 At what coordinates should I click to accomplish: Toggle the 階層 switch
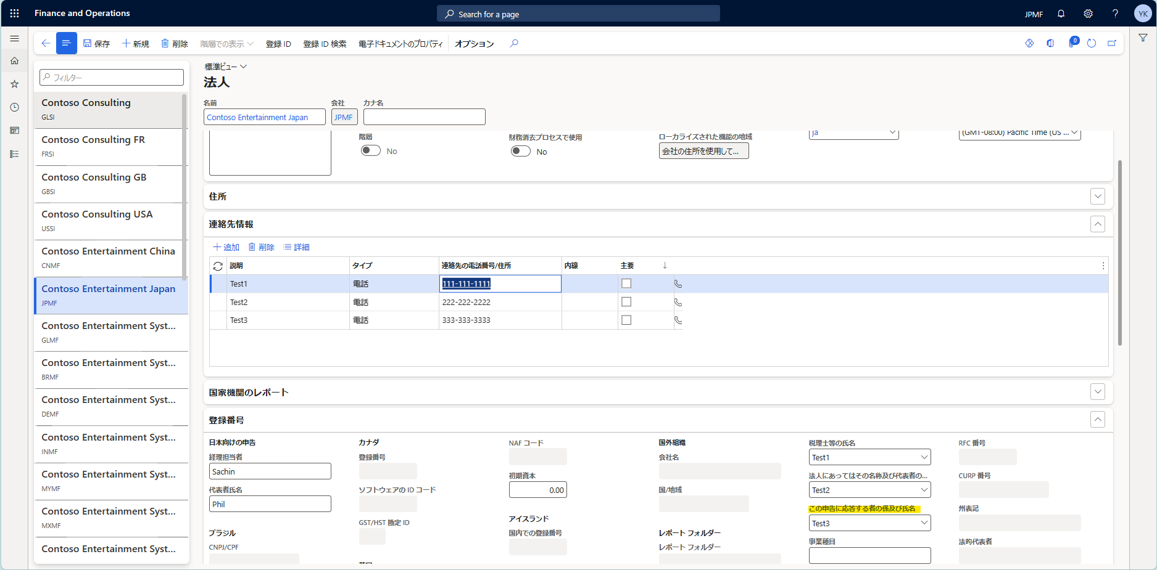pos(371,151)
